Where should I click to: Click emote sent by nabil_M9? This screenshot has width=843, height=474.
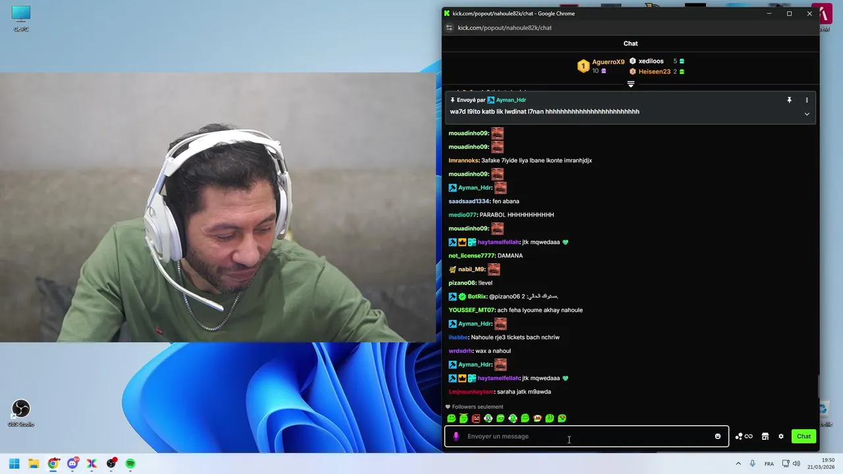click(x=494, y=269)
